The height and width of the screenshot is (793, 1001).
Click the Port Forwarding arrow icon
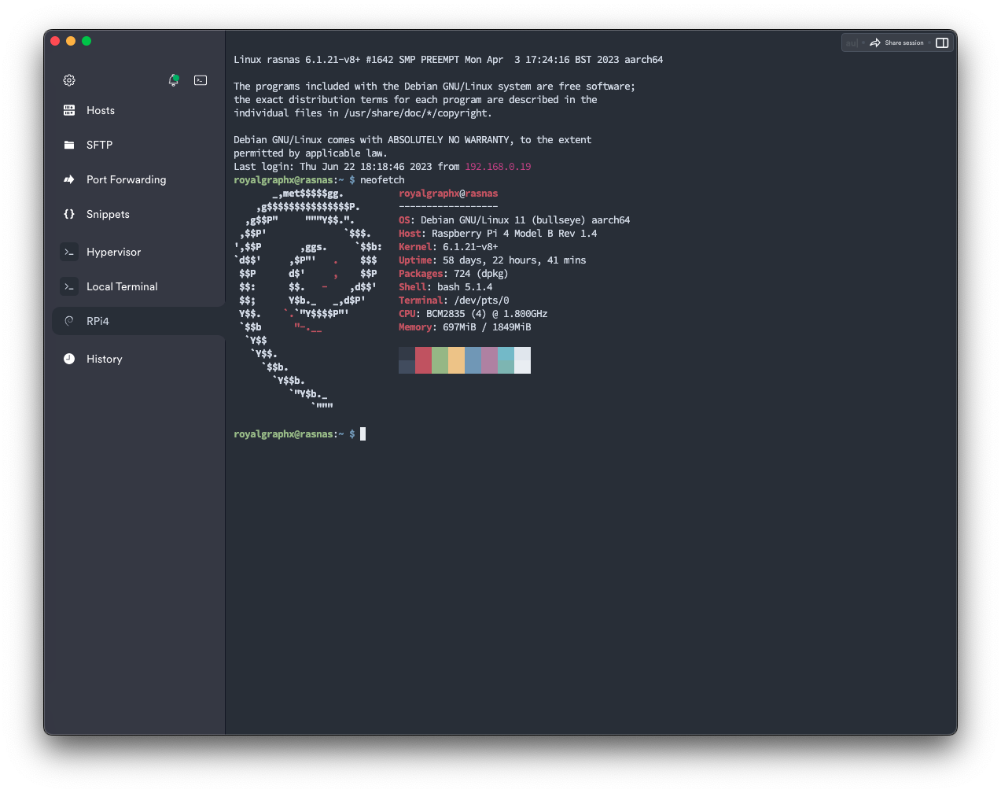point(69,179)
